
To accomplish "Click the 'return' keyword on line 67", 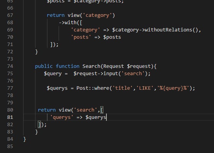I will [x=56, y=15].
